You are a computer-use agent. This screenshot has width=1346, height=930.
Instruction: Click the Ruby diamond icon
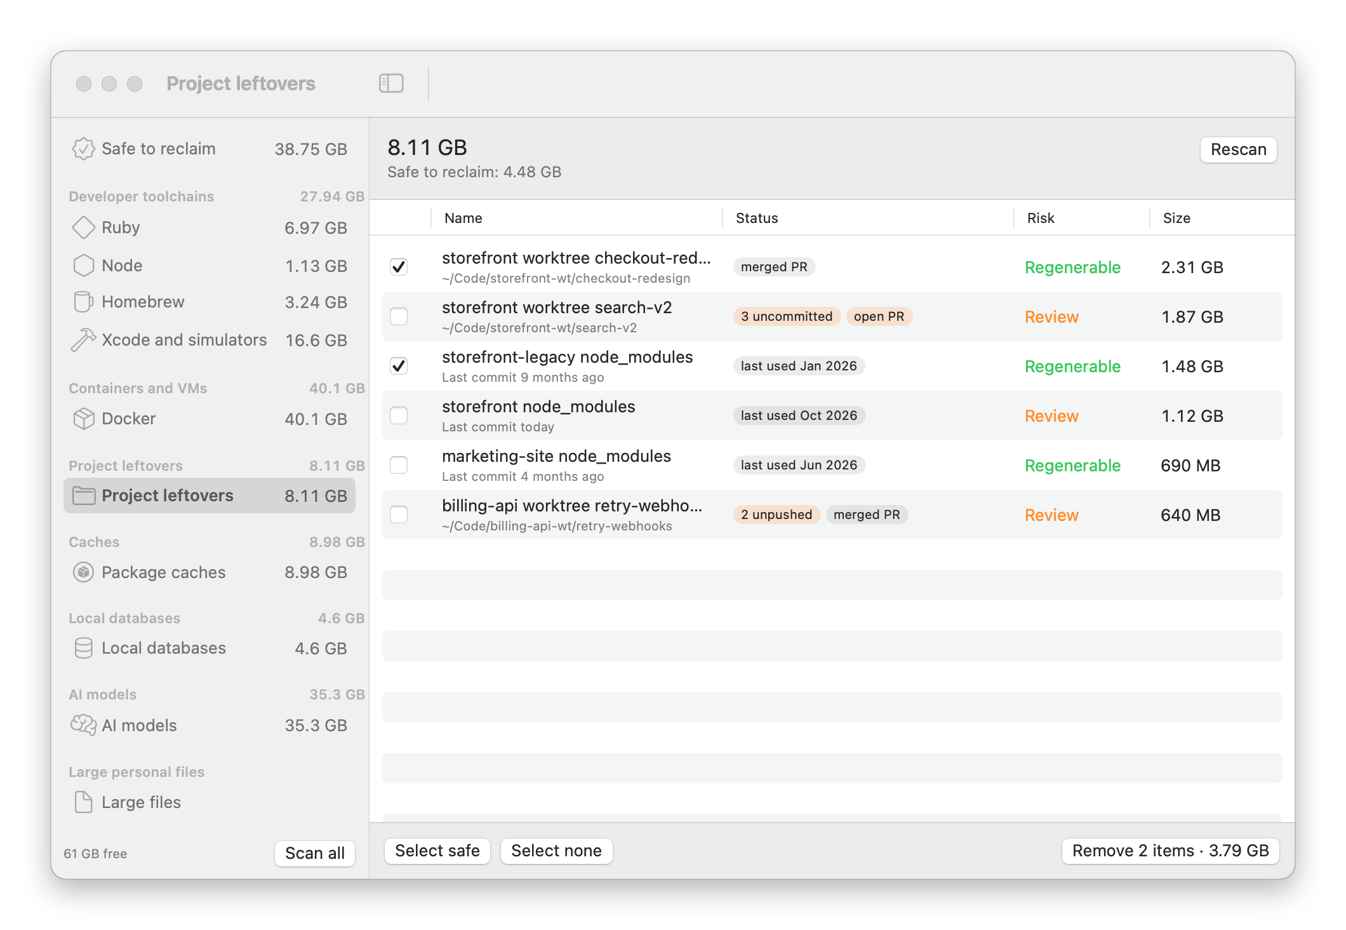pyautogui.click(x=83, y=227)
